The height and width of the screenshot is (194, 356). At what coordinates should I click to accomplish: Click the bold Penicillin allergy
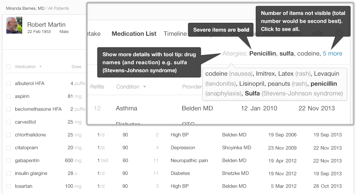[x=262, y=53]
